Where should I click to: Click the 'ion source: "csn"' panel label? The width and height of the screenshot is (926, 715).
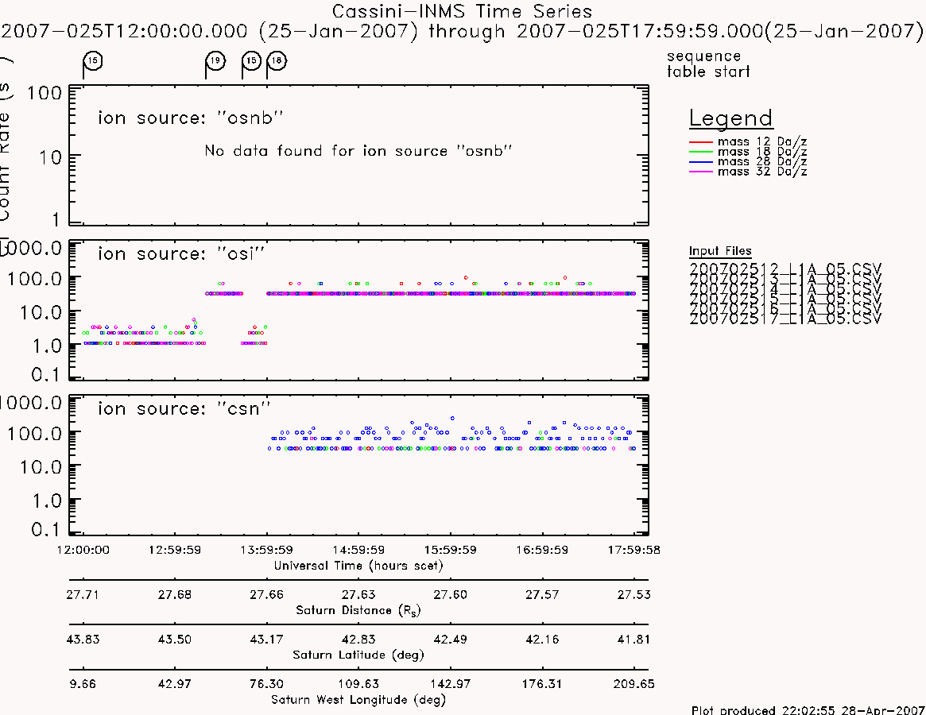click(x=184, y=408)
